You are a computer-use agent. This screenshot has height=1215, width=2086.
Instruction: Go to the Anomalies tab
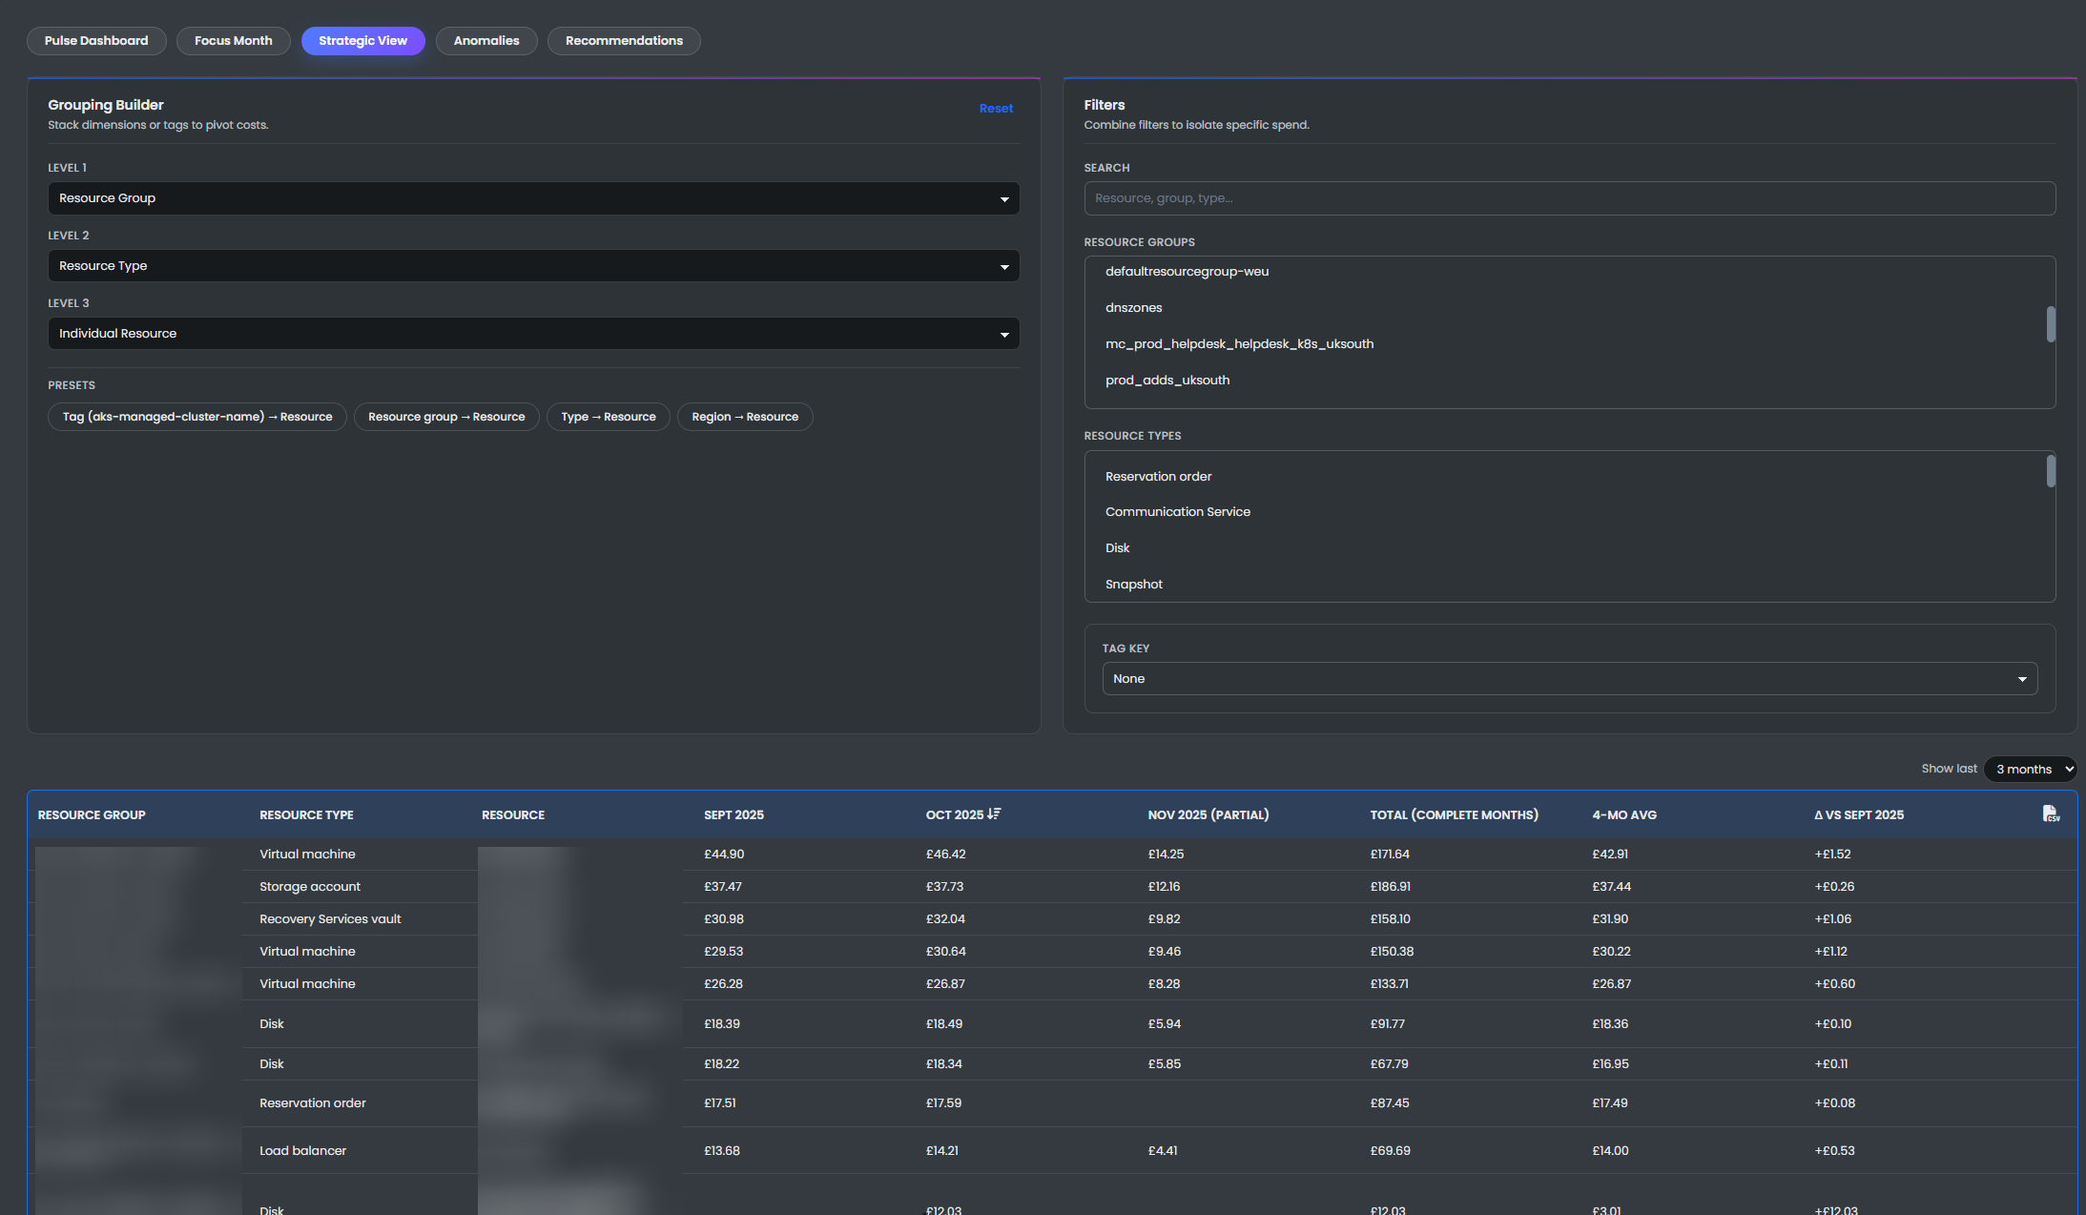click(486, 40)
